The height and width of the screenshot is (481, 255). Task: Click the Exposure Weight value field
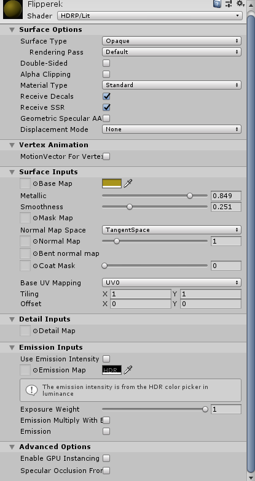(x=226, y=409)
